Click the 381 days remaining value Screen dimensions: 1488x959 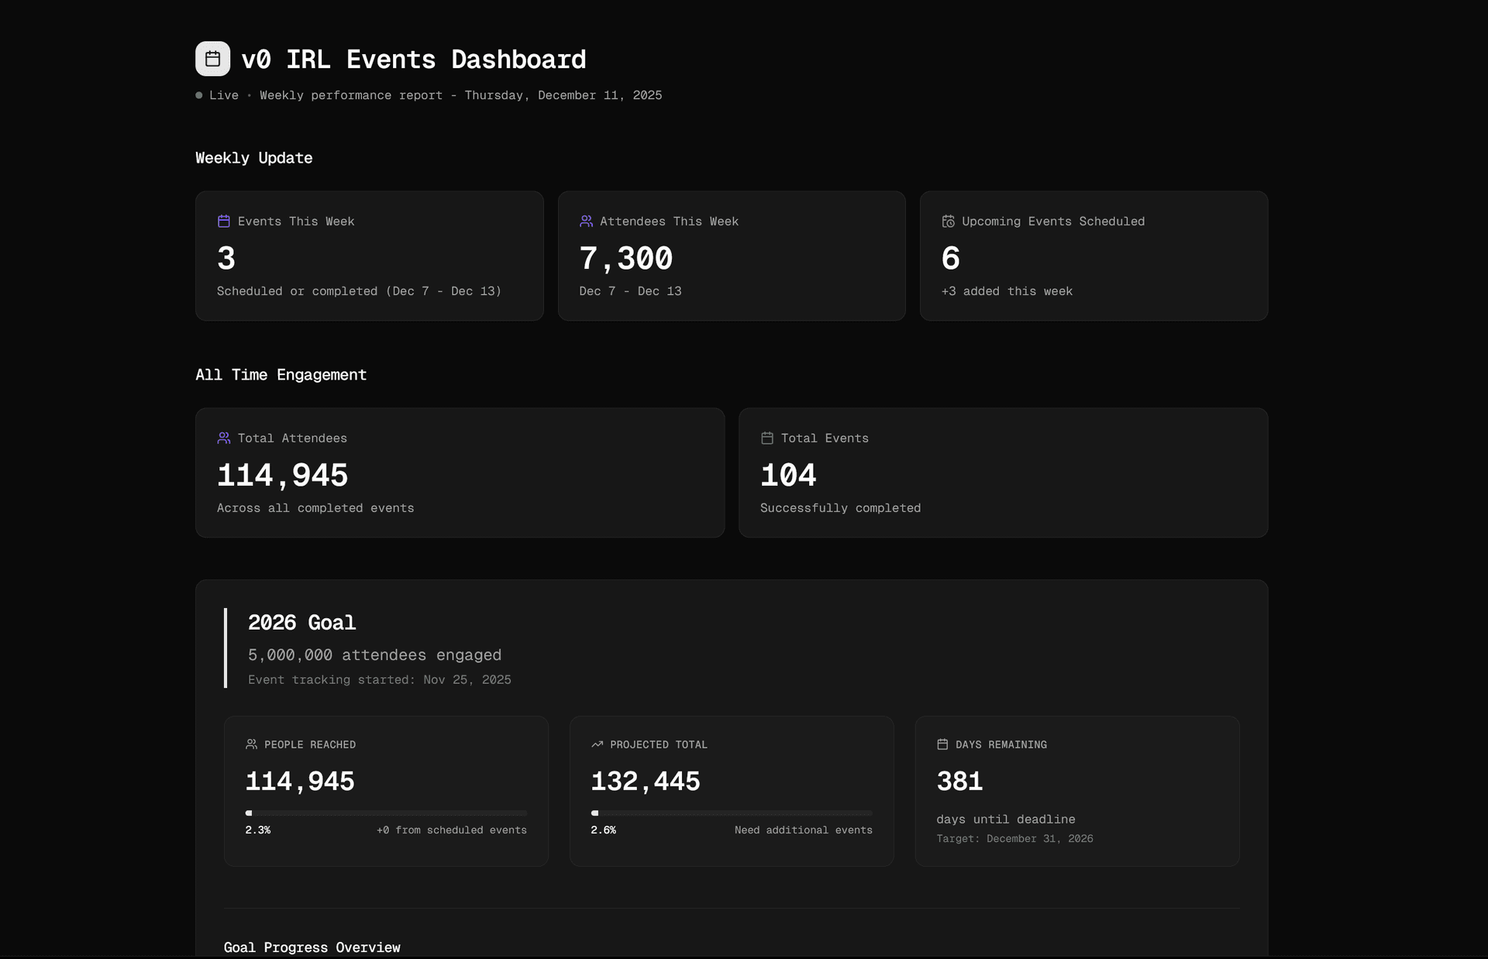(x=959, y=782)
